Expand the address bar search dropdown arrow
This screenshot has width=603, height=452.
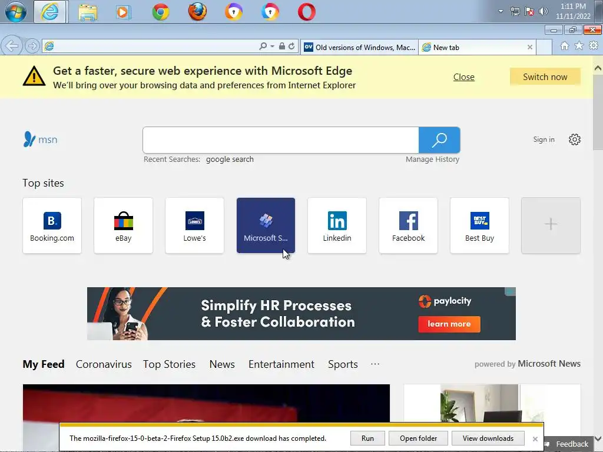(272, 46)
